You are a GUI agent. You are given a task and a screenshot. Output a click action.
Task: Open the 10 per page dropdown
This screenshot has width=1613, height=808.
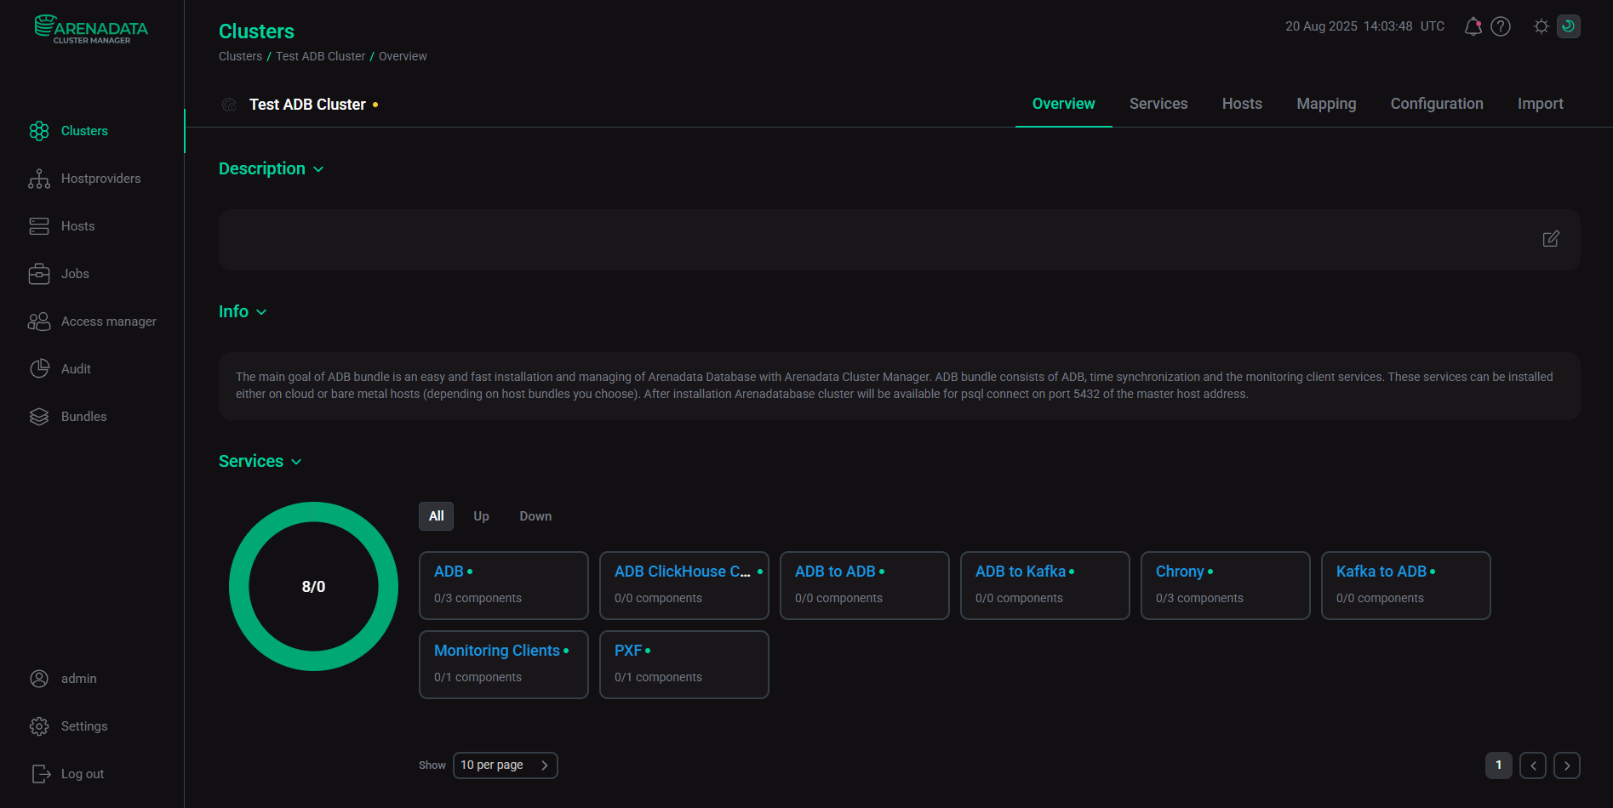click(505, 765)
